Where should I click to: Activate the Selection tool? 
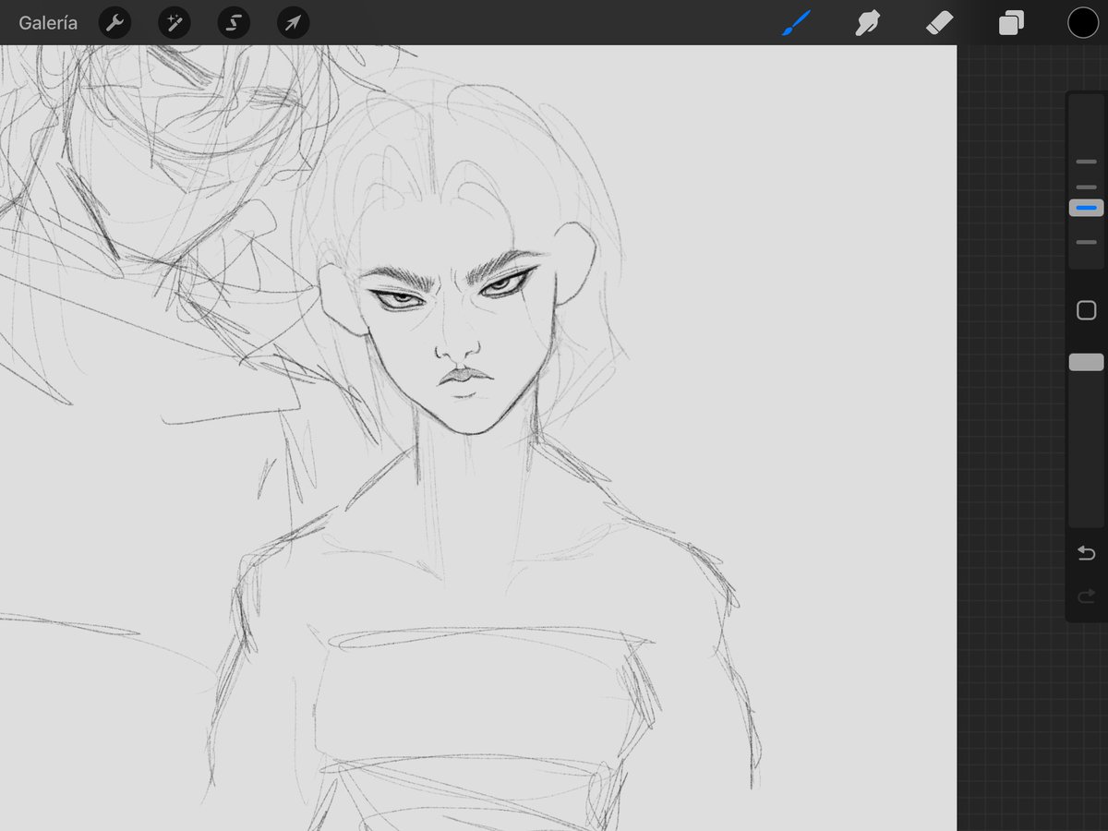233,22
